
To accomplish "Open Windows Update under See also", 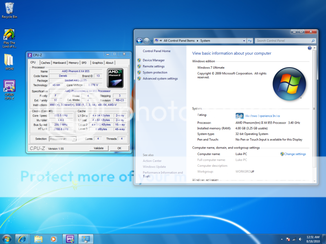I will (x=154, y=167).
